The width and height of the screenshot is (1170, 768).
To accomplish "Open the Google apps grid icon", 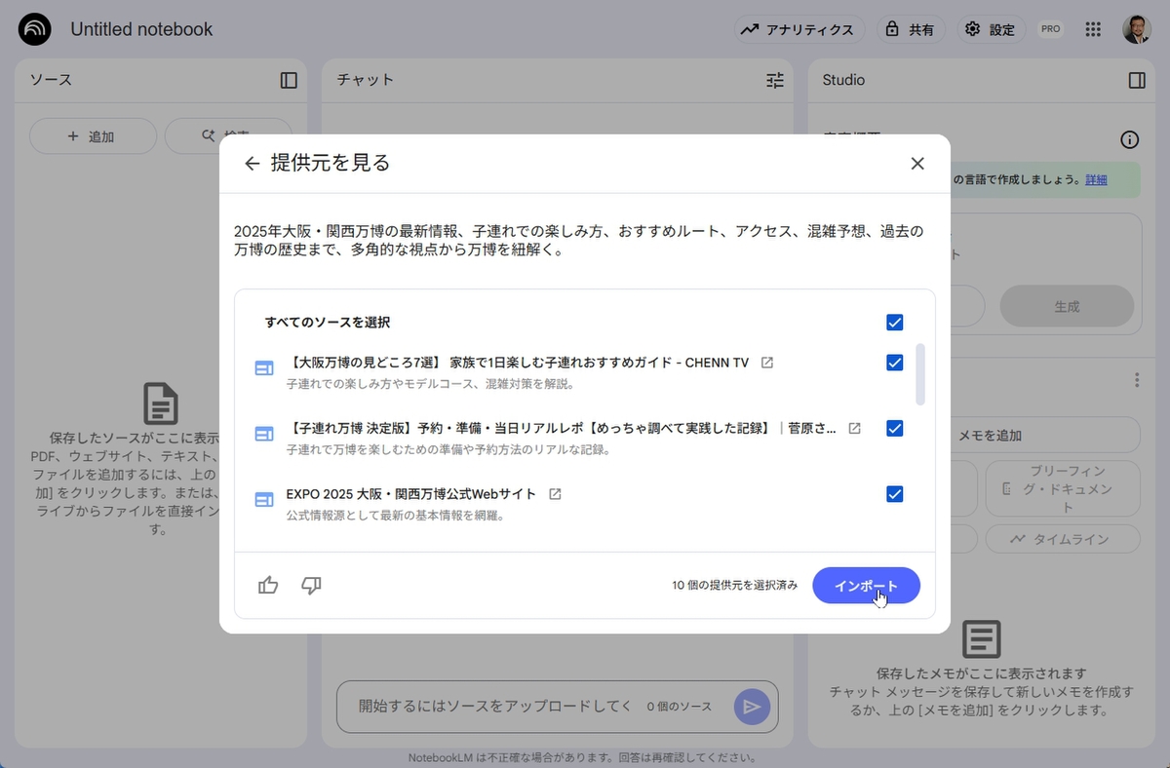I will (1093, 29).
